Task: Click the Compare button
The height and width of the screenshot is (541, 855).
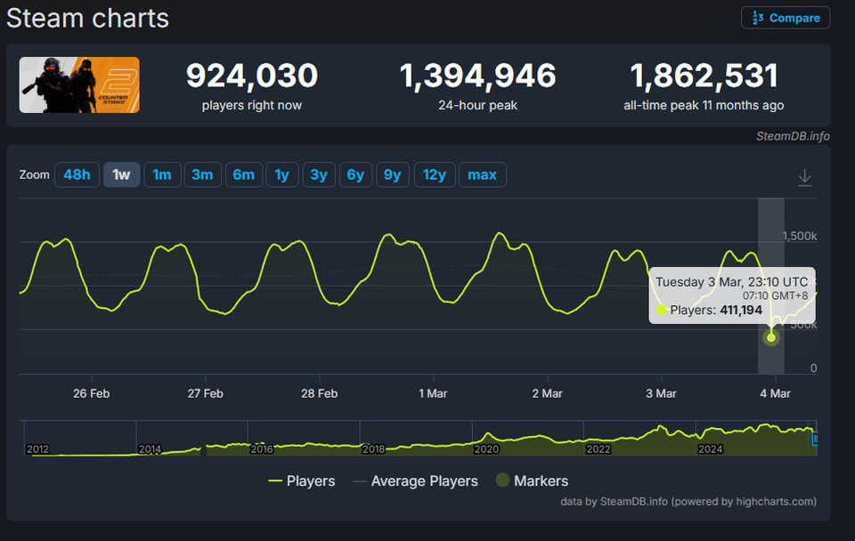Action: point(786,18)
